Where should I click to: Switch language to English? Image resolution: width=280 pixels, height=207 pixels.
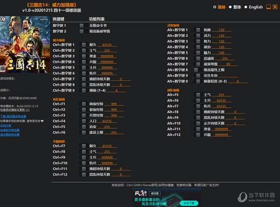coord(256,7)
